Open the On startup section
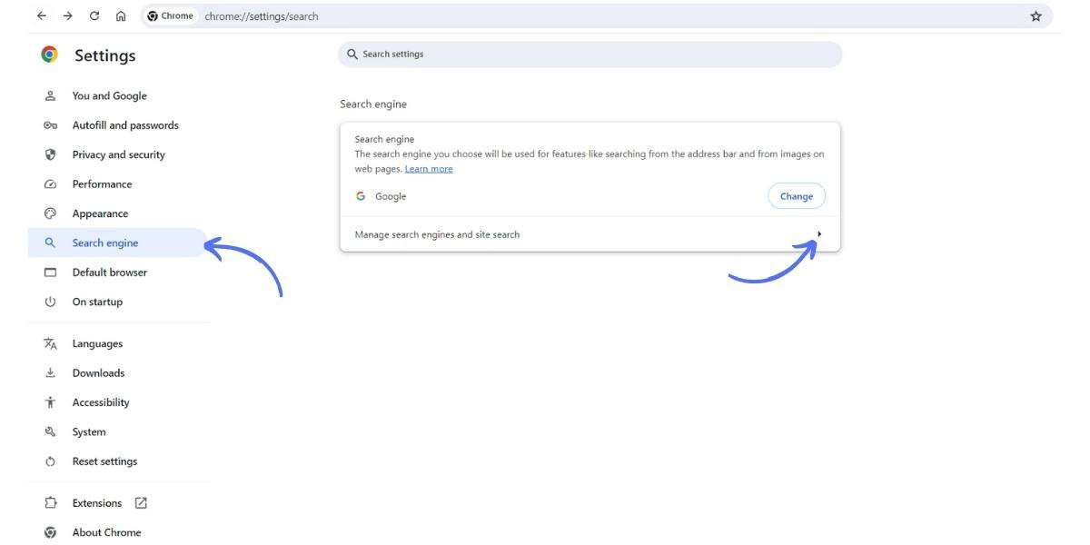The width and height of the screenshot is (1090, 545). (97, 302)
